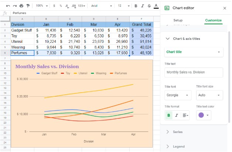Image resolution: width=232 pixels, height=152 pixels.
Task: Click the Gadget Stuff legend entry
Action: 47,73
